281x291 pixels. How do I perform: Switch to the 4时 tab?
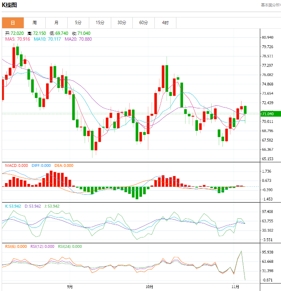coord(165,23)
